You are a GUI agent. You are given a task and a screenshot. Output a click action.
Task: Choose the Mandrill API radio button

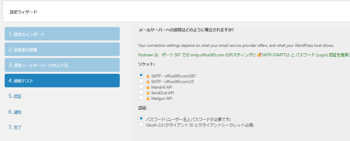click(x=141, y=87)
